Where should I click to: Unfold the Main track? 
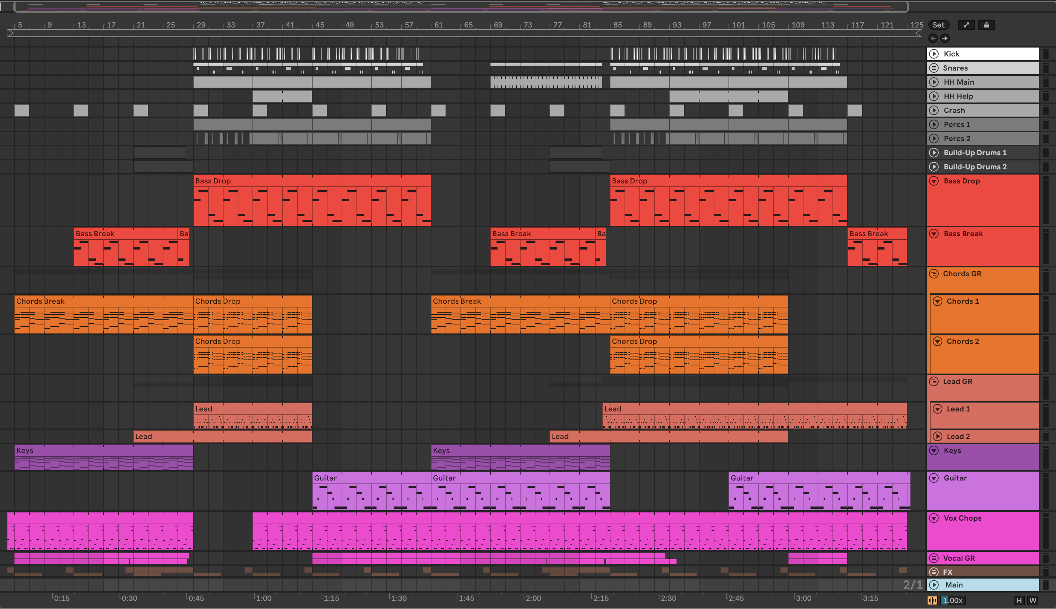[x=934, y=585]
